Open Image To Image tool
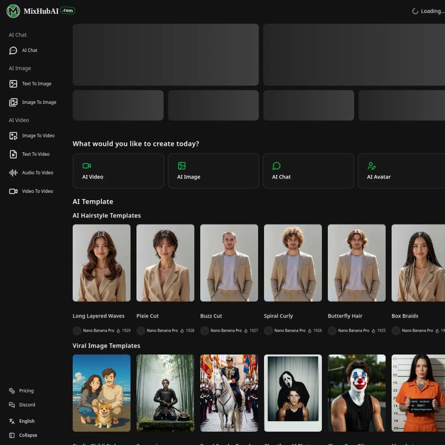The width and height of the screenshot is (445, 445). tap(33, 102)
